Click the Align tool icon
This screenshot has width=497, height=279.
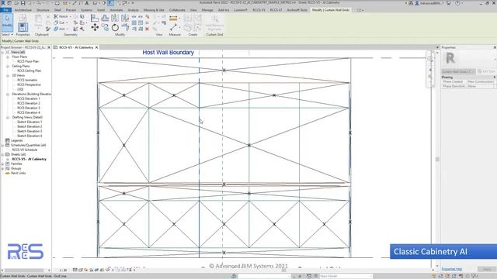[x=95, y=18]
